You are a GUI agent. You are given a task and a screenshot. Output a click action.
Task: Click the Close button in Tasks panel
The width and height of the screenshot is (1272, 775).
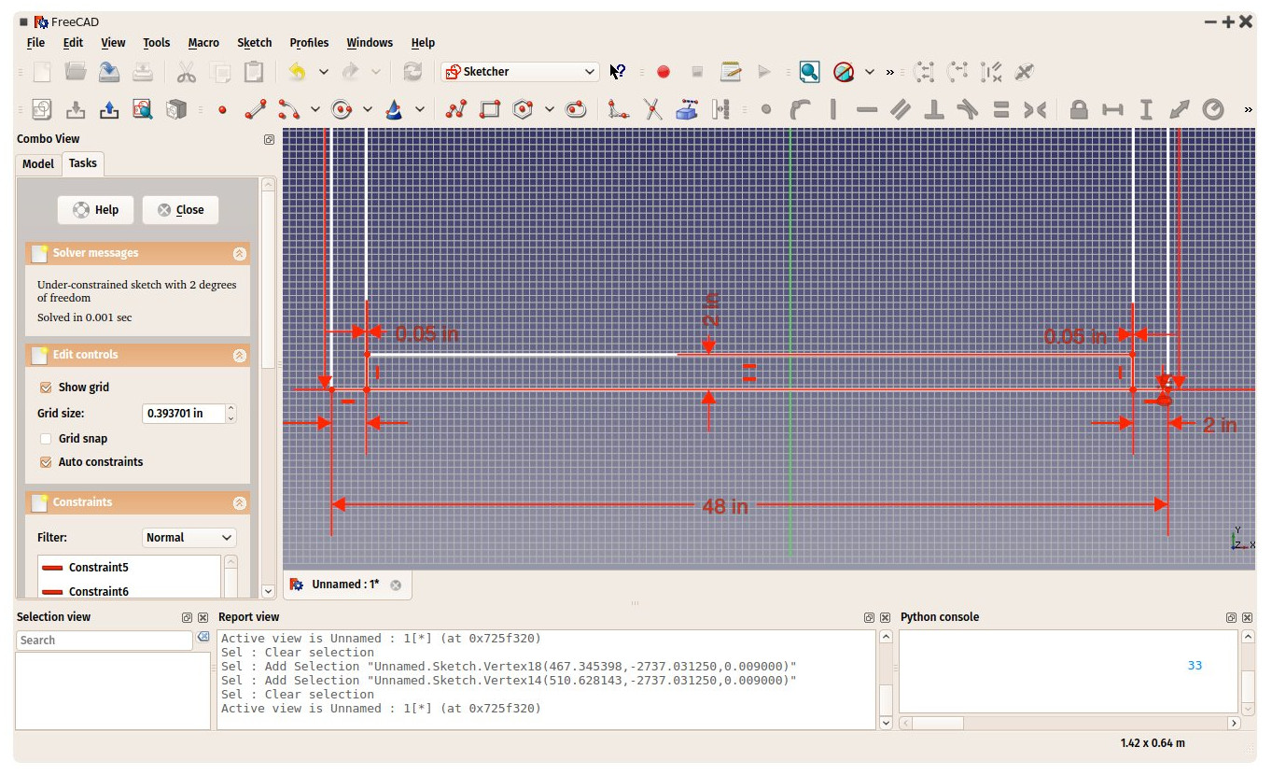coord(180,210)
